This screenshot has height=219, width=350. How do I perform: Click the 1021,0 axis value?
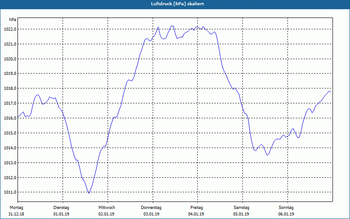point(10,44)
